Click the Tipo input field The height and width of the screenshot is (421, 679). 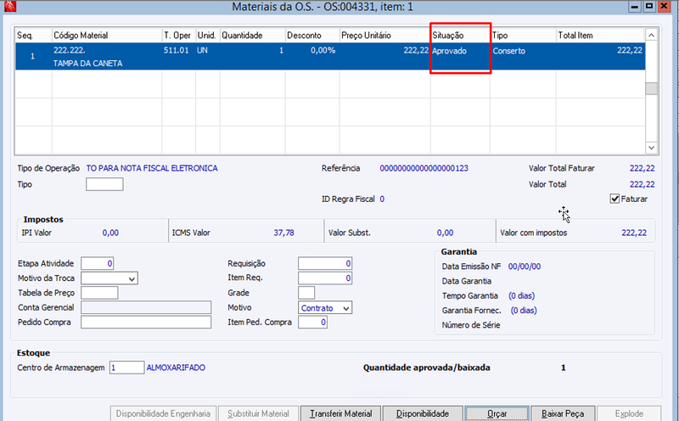tap(104, 184)
